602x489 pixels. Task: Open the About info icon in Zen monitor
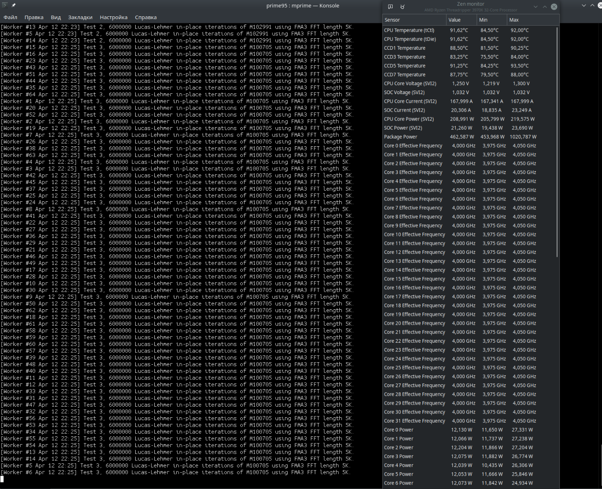tap(391, 7)
